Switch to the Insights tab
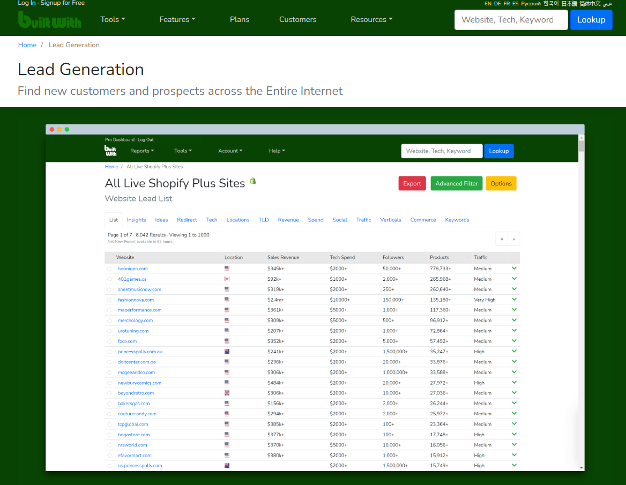The width and height of the screenshot is (626, 485). tap(137, 220)
